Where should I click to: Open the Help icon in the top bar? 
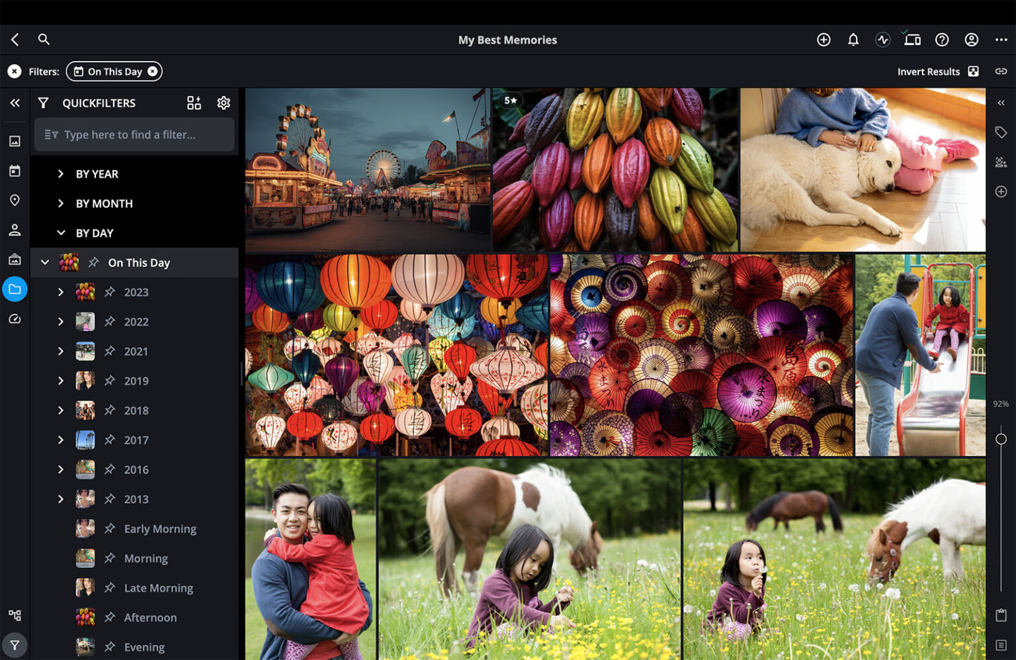(x=942, y=40)
